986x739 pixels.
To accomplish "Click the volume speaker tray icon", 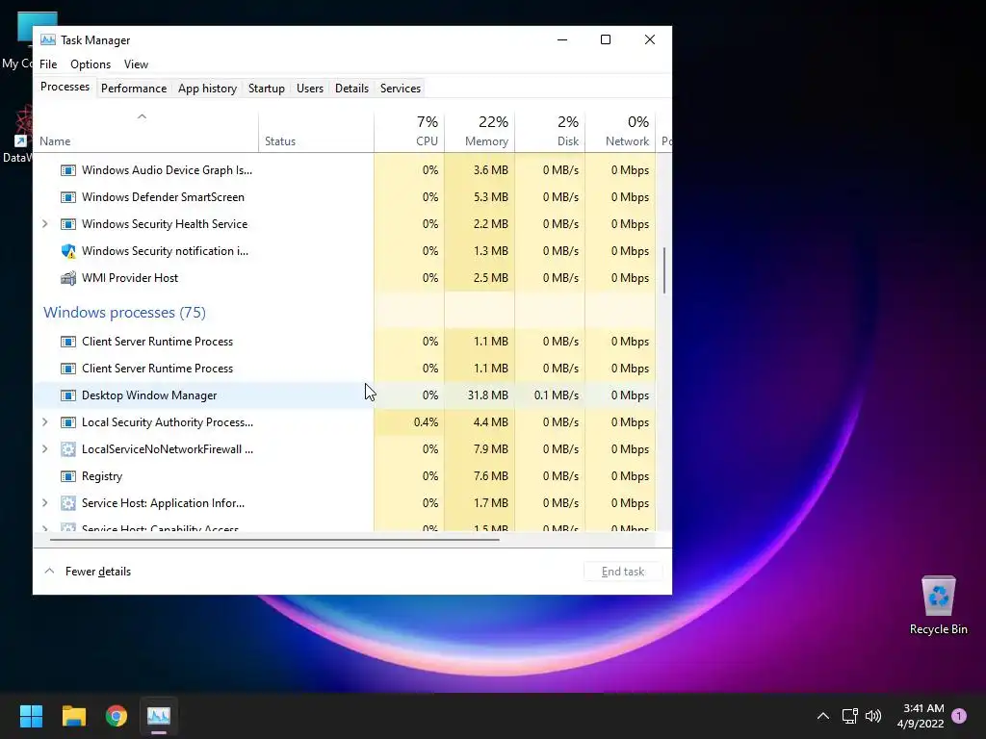I will coord(873,716).
